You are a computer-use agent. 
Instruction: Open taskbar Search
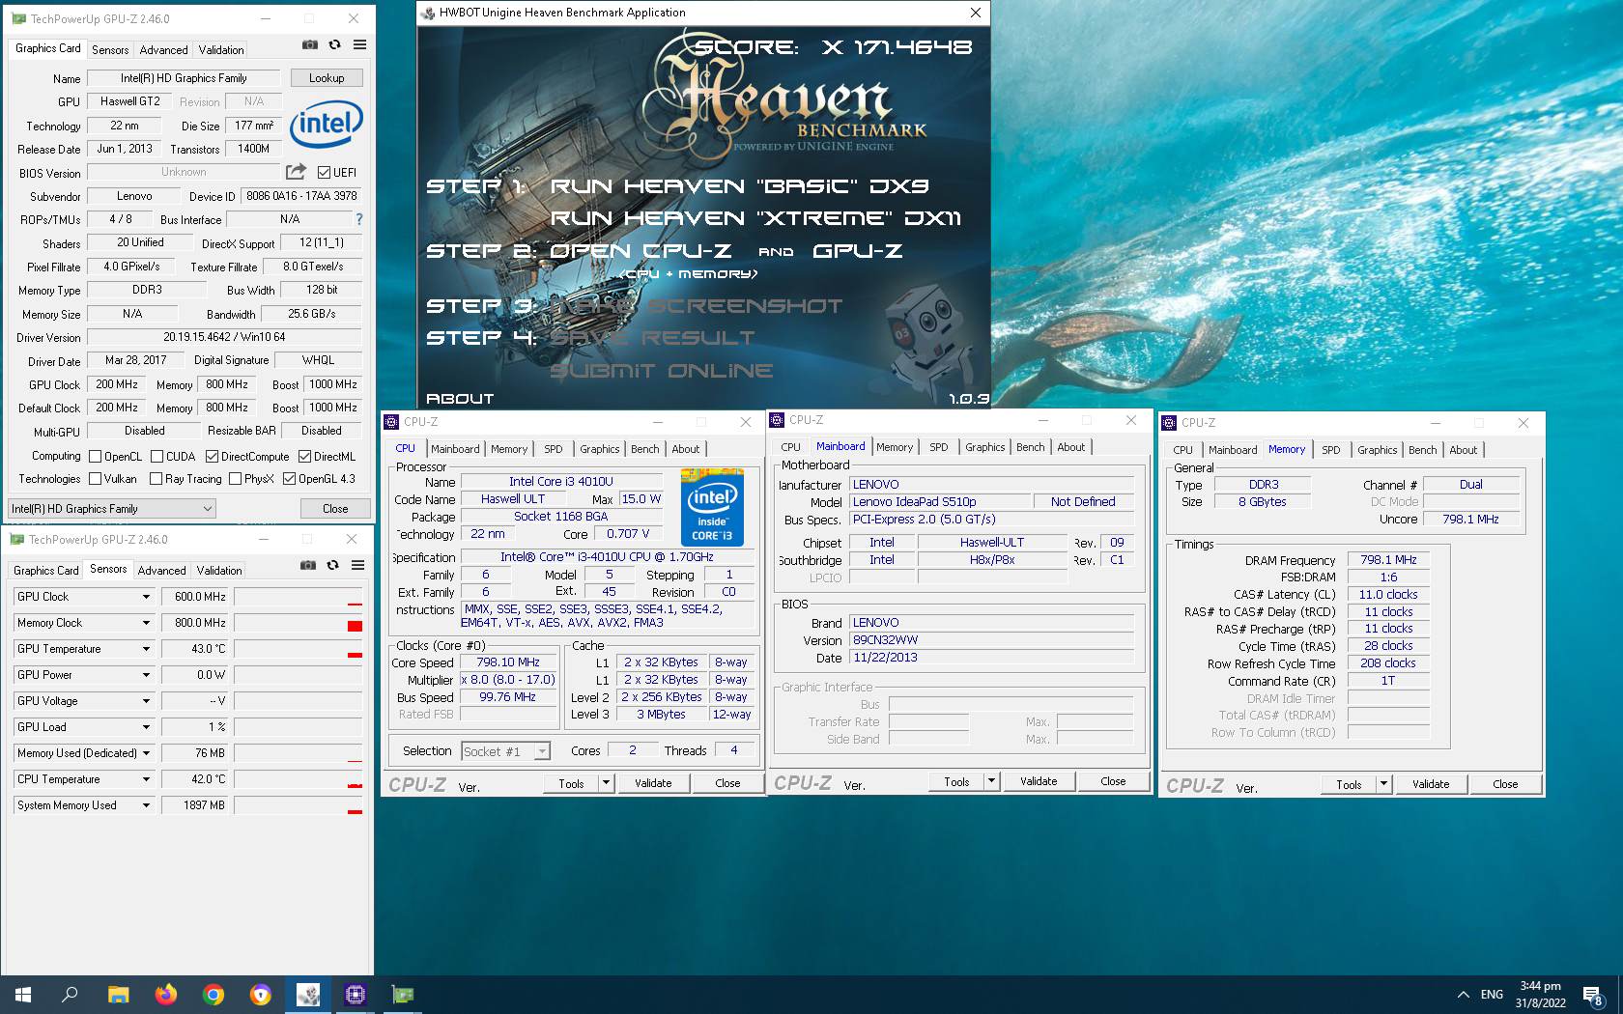coord(70,994)
